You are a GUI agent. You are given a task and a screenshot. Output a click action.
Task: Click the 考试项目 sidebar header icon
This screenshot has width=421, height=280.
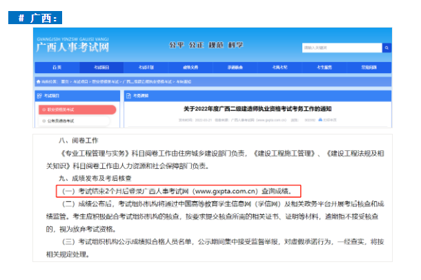39,96
